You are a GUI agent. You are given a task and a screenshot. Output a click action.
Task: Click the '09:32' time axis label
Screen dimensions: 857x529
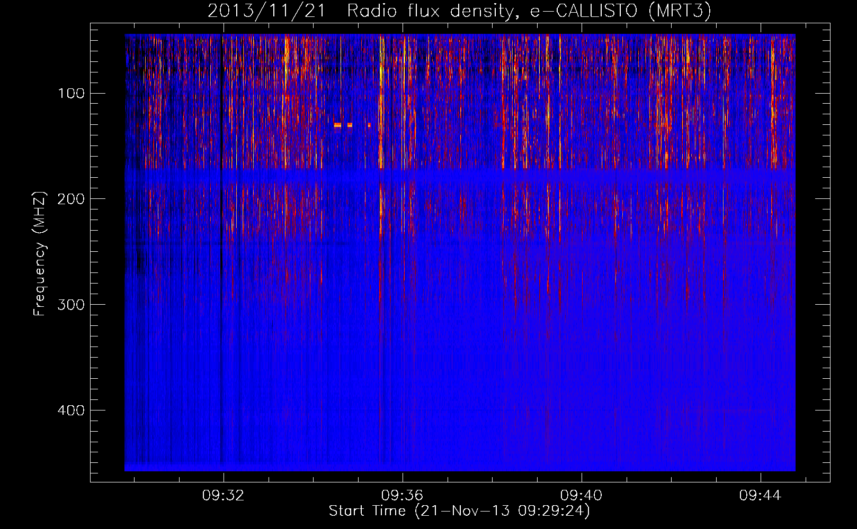223,496
